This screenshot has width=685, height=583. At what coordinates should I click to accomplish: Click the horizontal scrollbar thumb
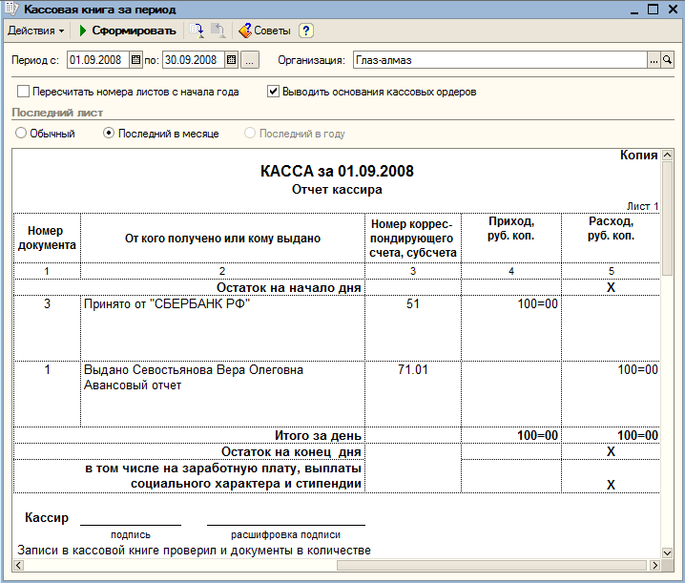point(491,565)
